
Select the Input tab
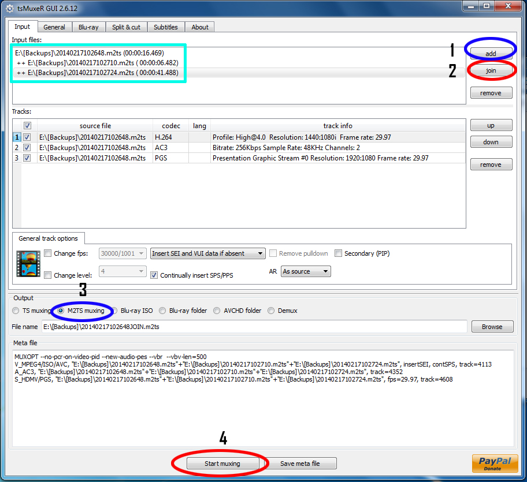click(x=22, y=27)
